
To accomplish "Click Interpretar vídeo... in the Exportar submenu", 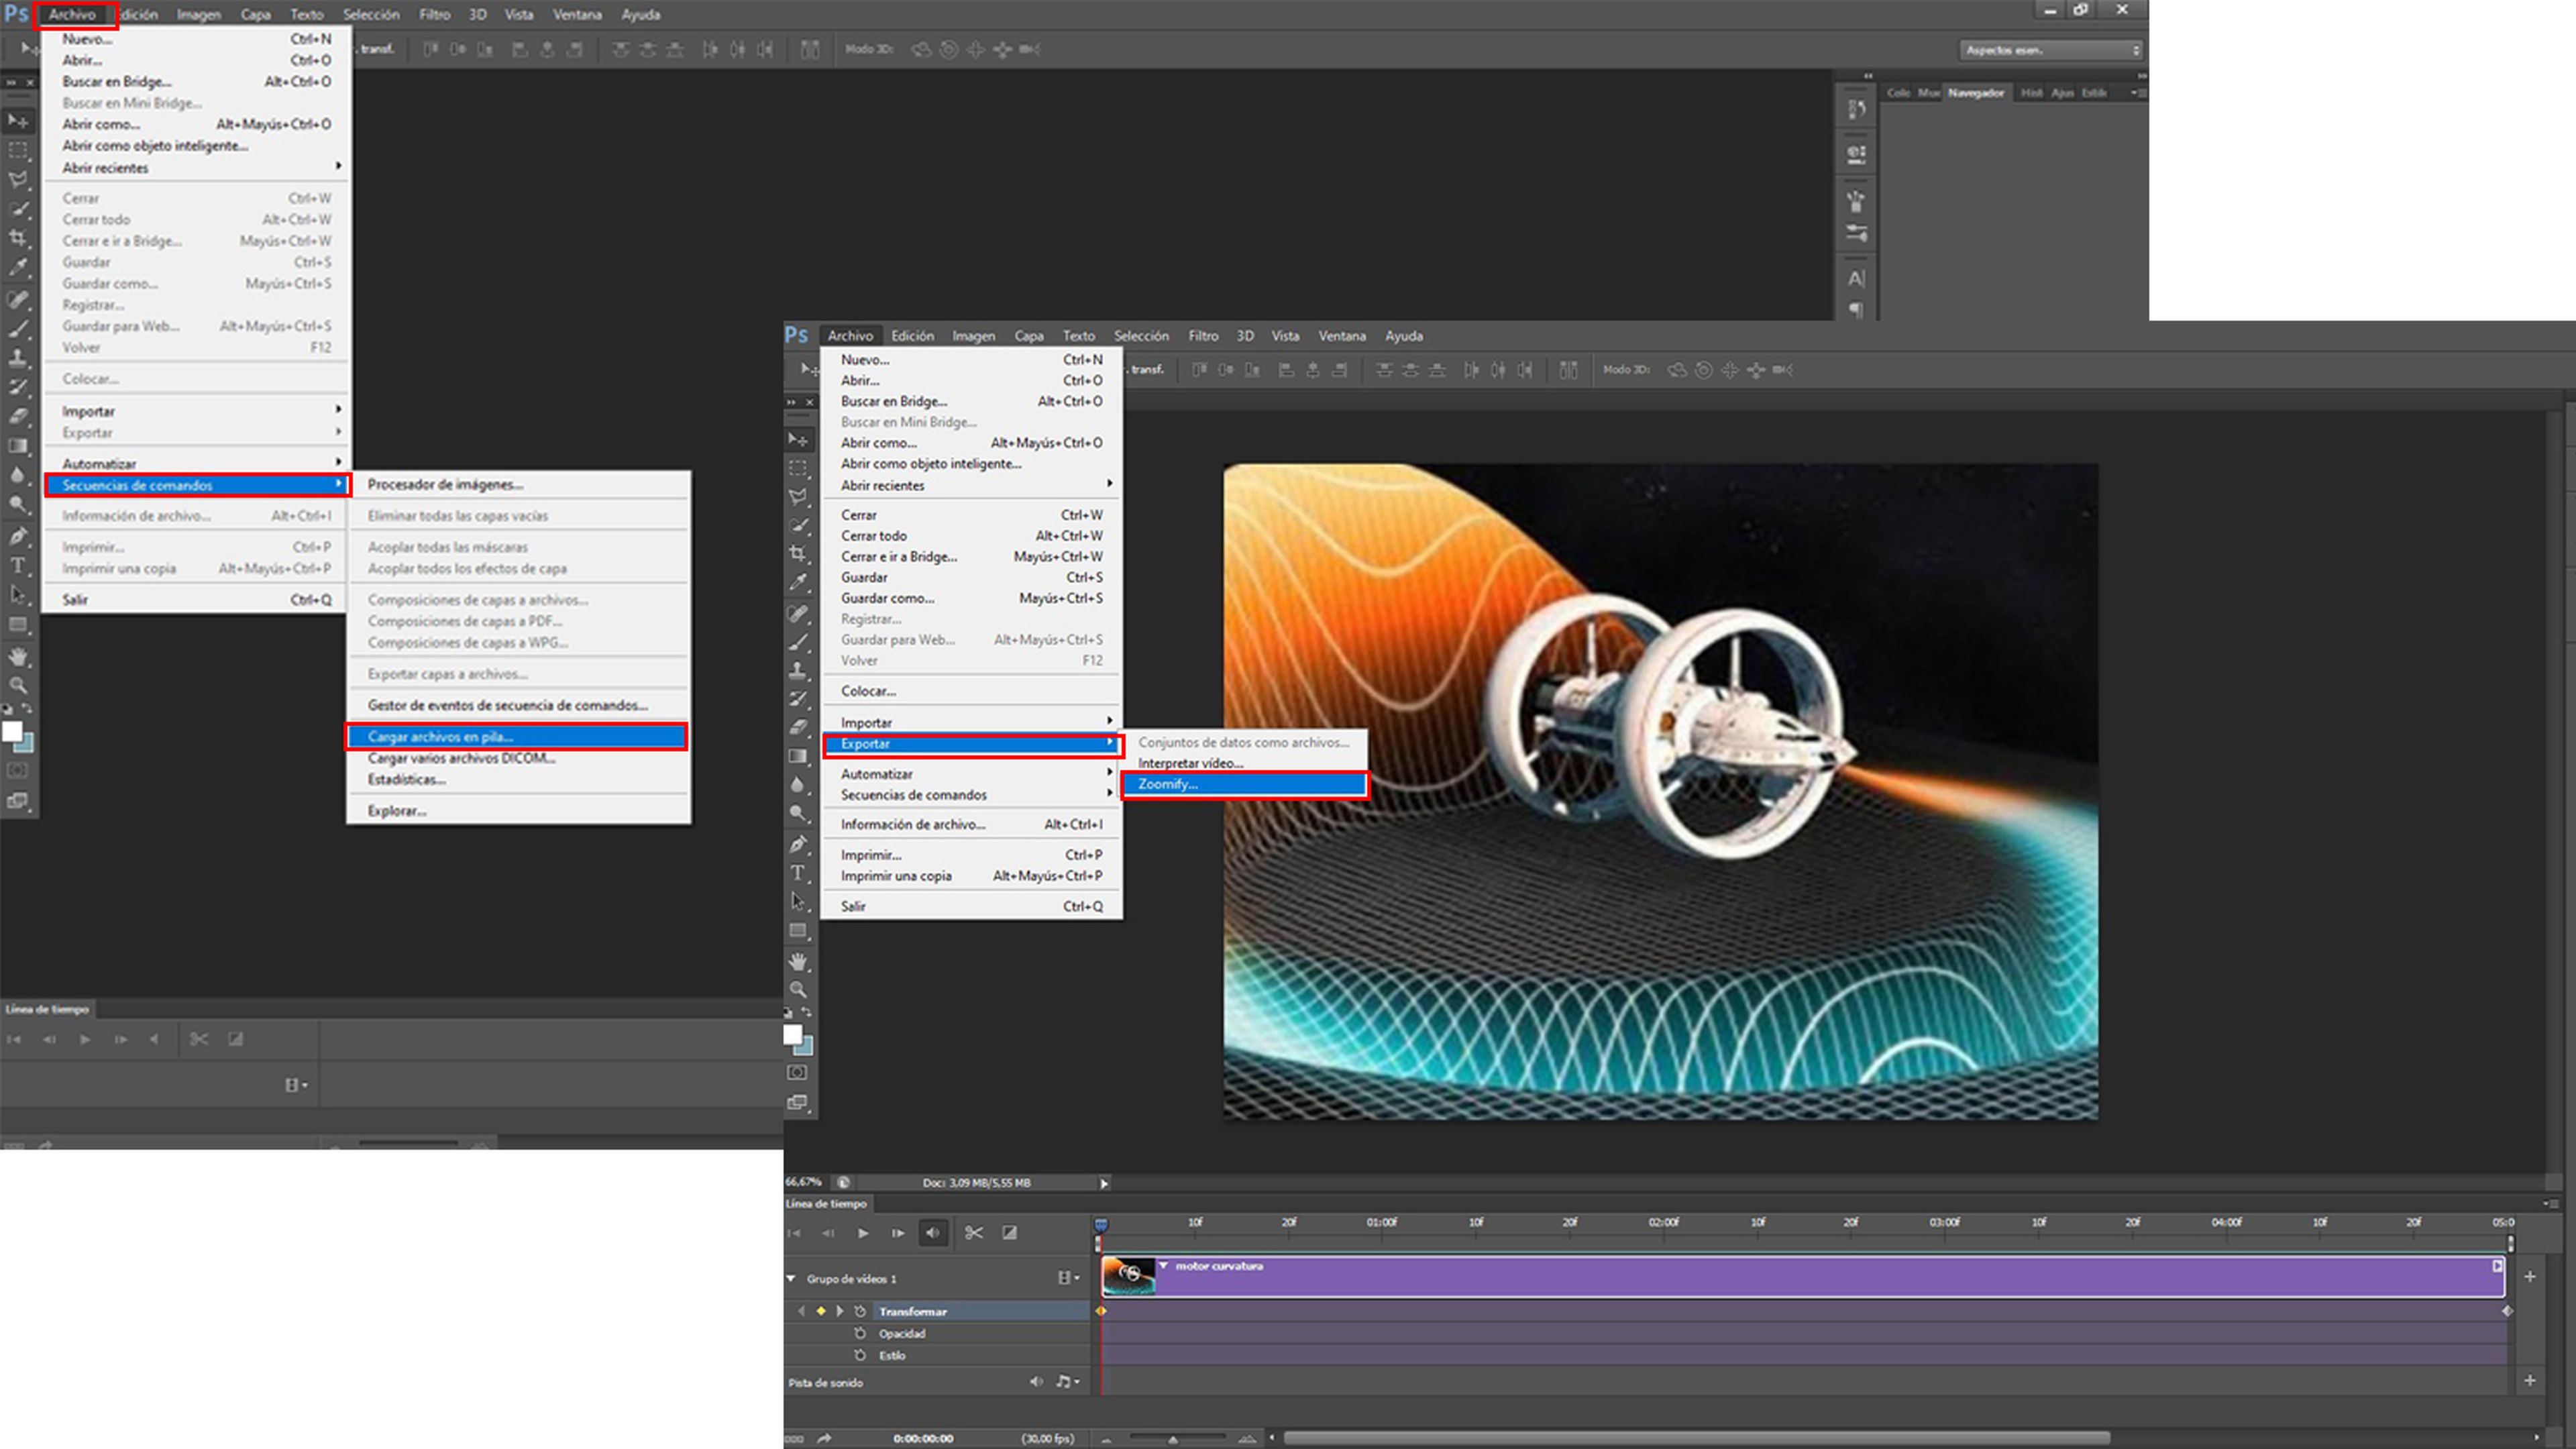I will point(1244,763).
